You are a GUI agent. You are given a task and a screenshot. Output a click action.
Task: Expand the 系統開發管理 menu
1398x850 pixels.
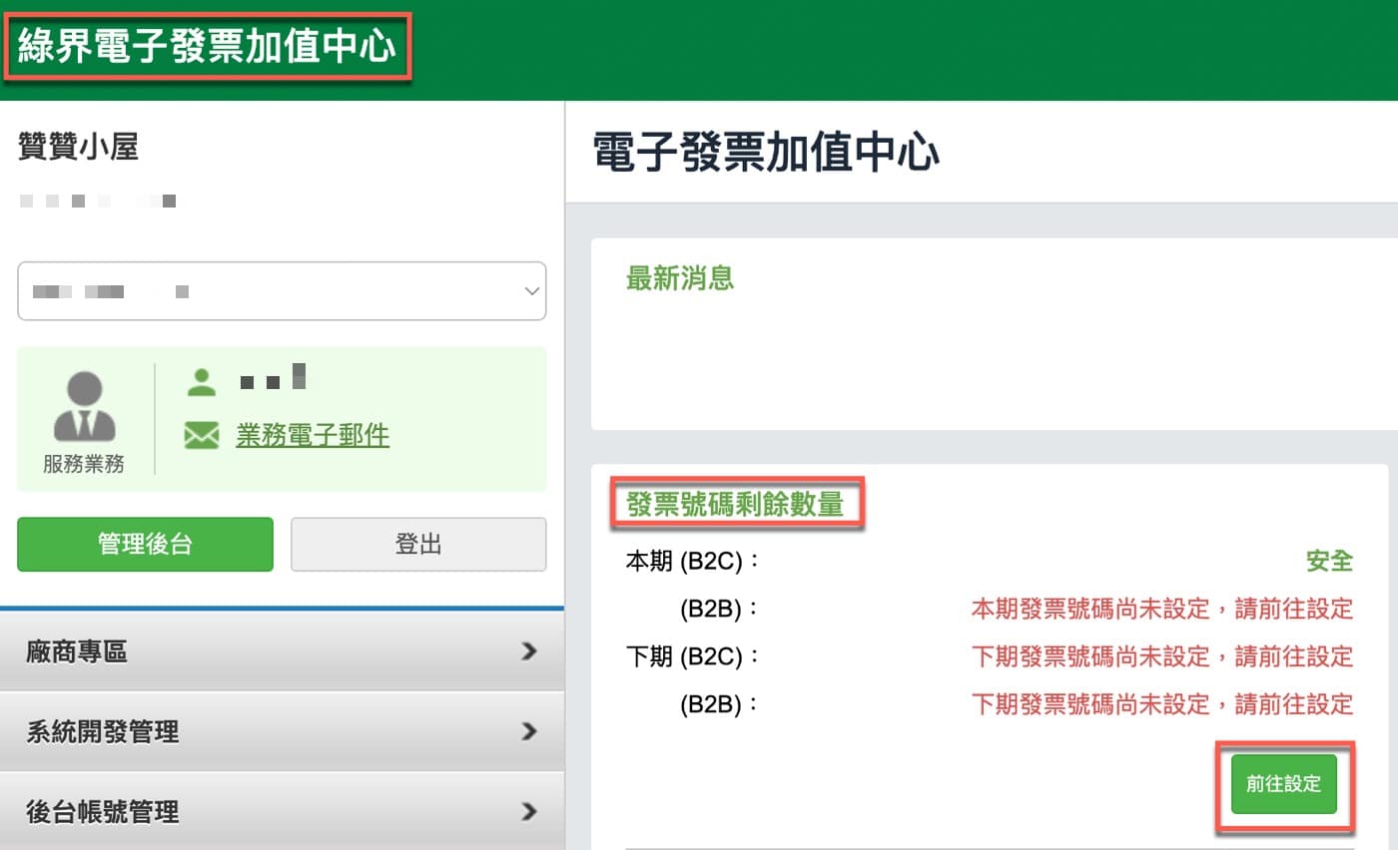pyautogui.click(x=282, y=731)
